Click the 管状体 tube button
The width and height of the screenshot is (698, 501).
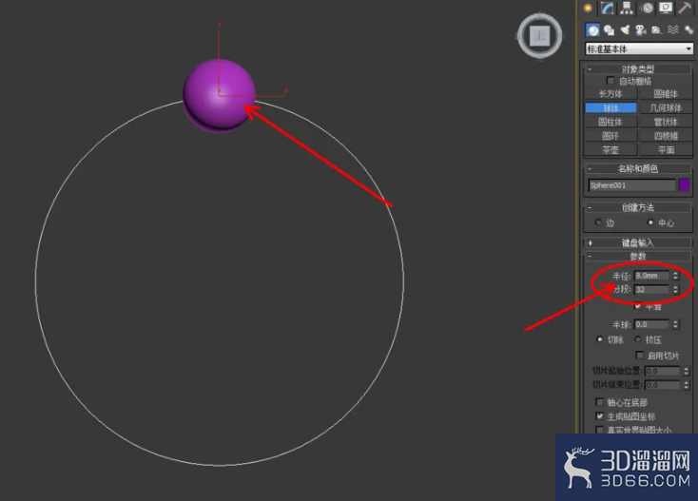(x=666, y=122)
